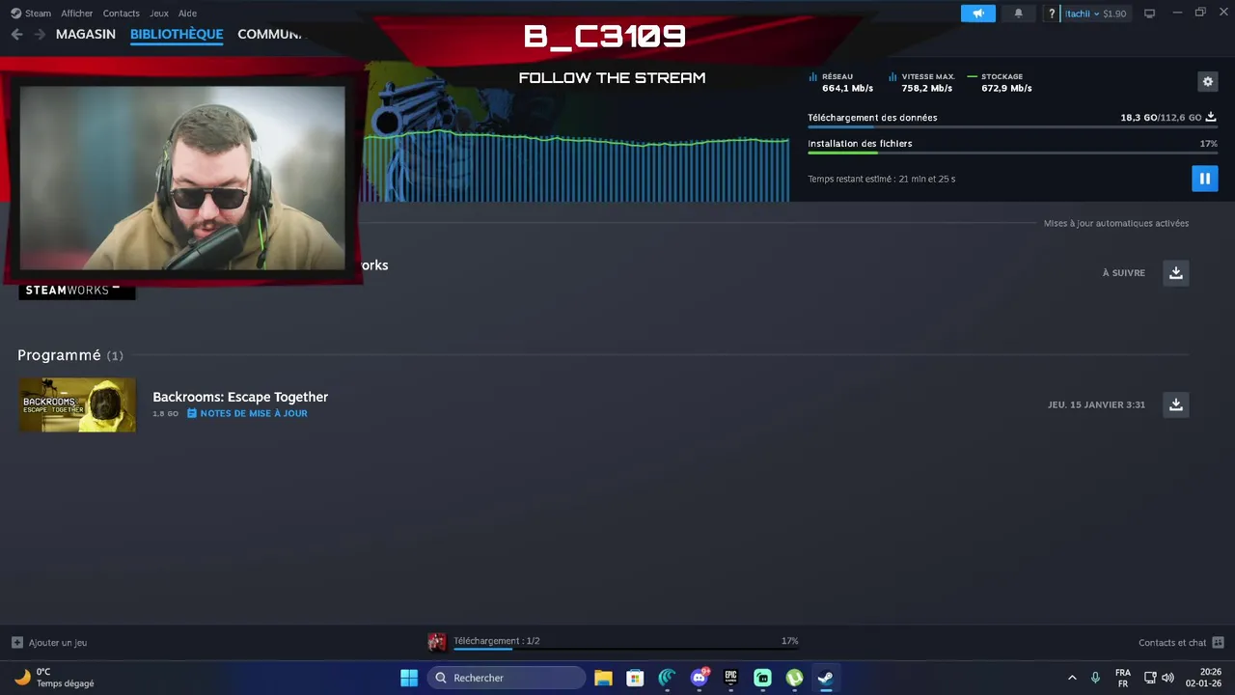
Task: Open the Afficher menu
Action: [x=77, y=14]
